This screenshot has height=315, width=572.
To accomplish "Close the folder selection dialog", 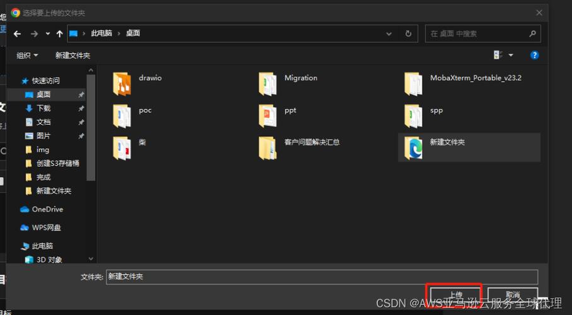I will point(539,13).
